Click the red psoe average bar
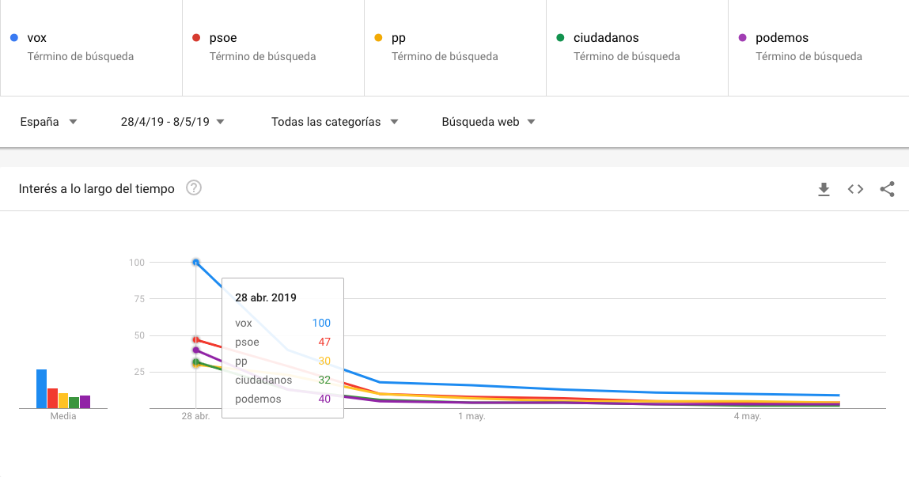The width and height of the screenshot is (909, 477). tap(53, 399)
